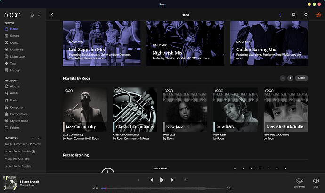Open Albums in My Library
The image size is (325, 193).
click(x=15, y=86)
